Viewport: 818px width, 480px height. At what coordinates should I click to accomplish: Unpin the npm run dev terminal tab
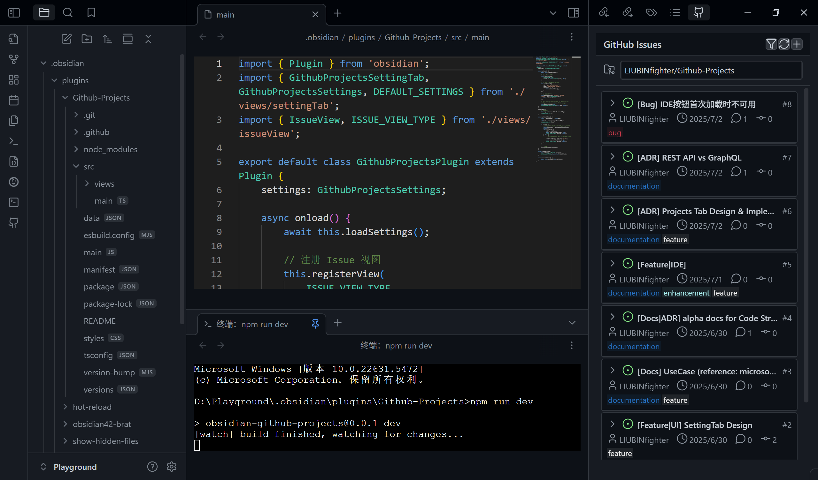pos(315,323)
